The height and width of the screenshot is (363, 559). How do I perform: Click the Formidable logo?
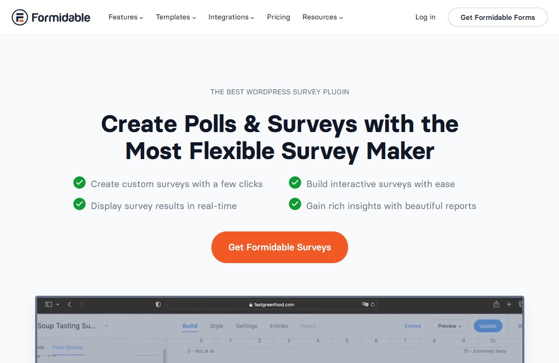coord(51,17)
